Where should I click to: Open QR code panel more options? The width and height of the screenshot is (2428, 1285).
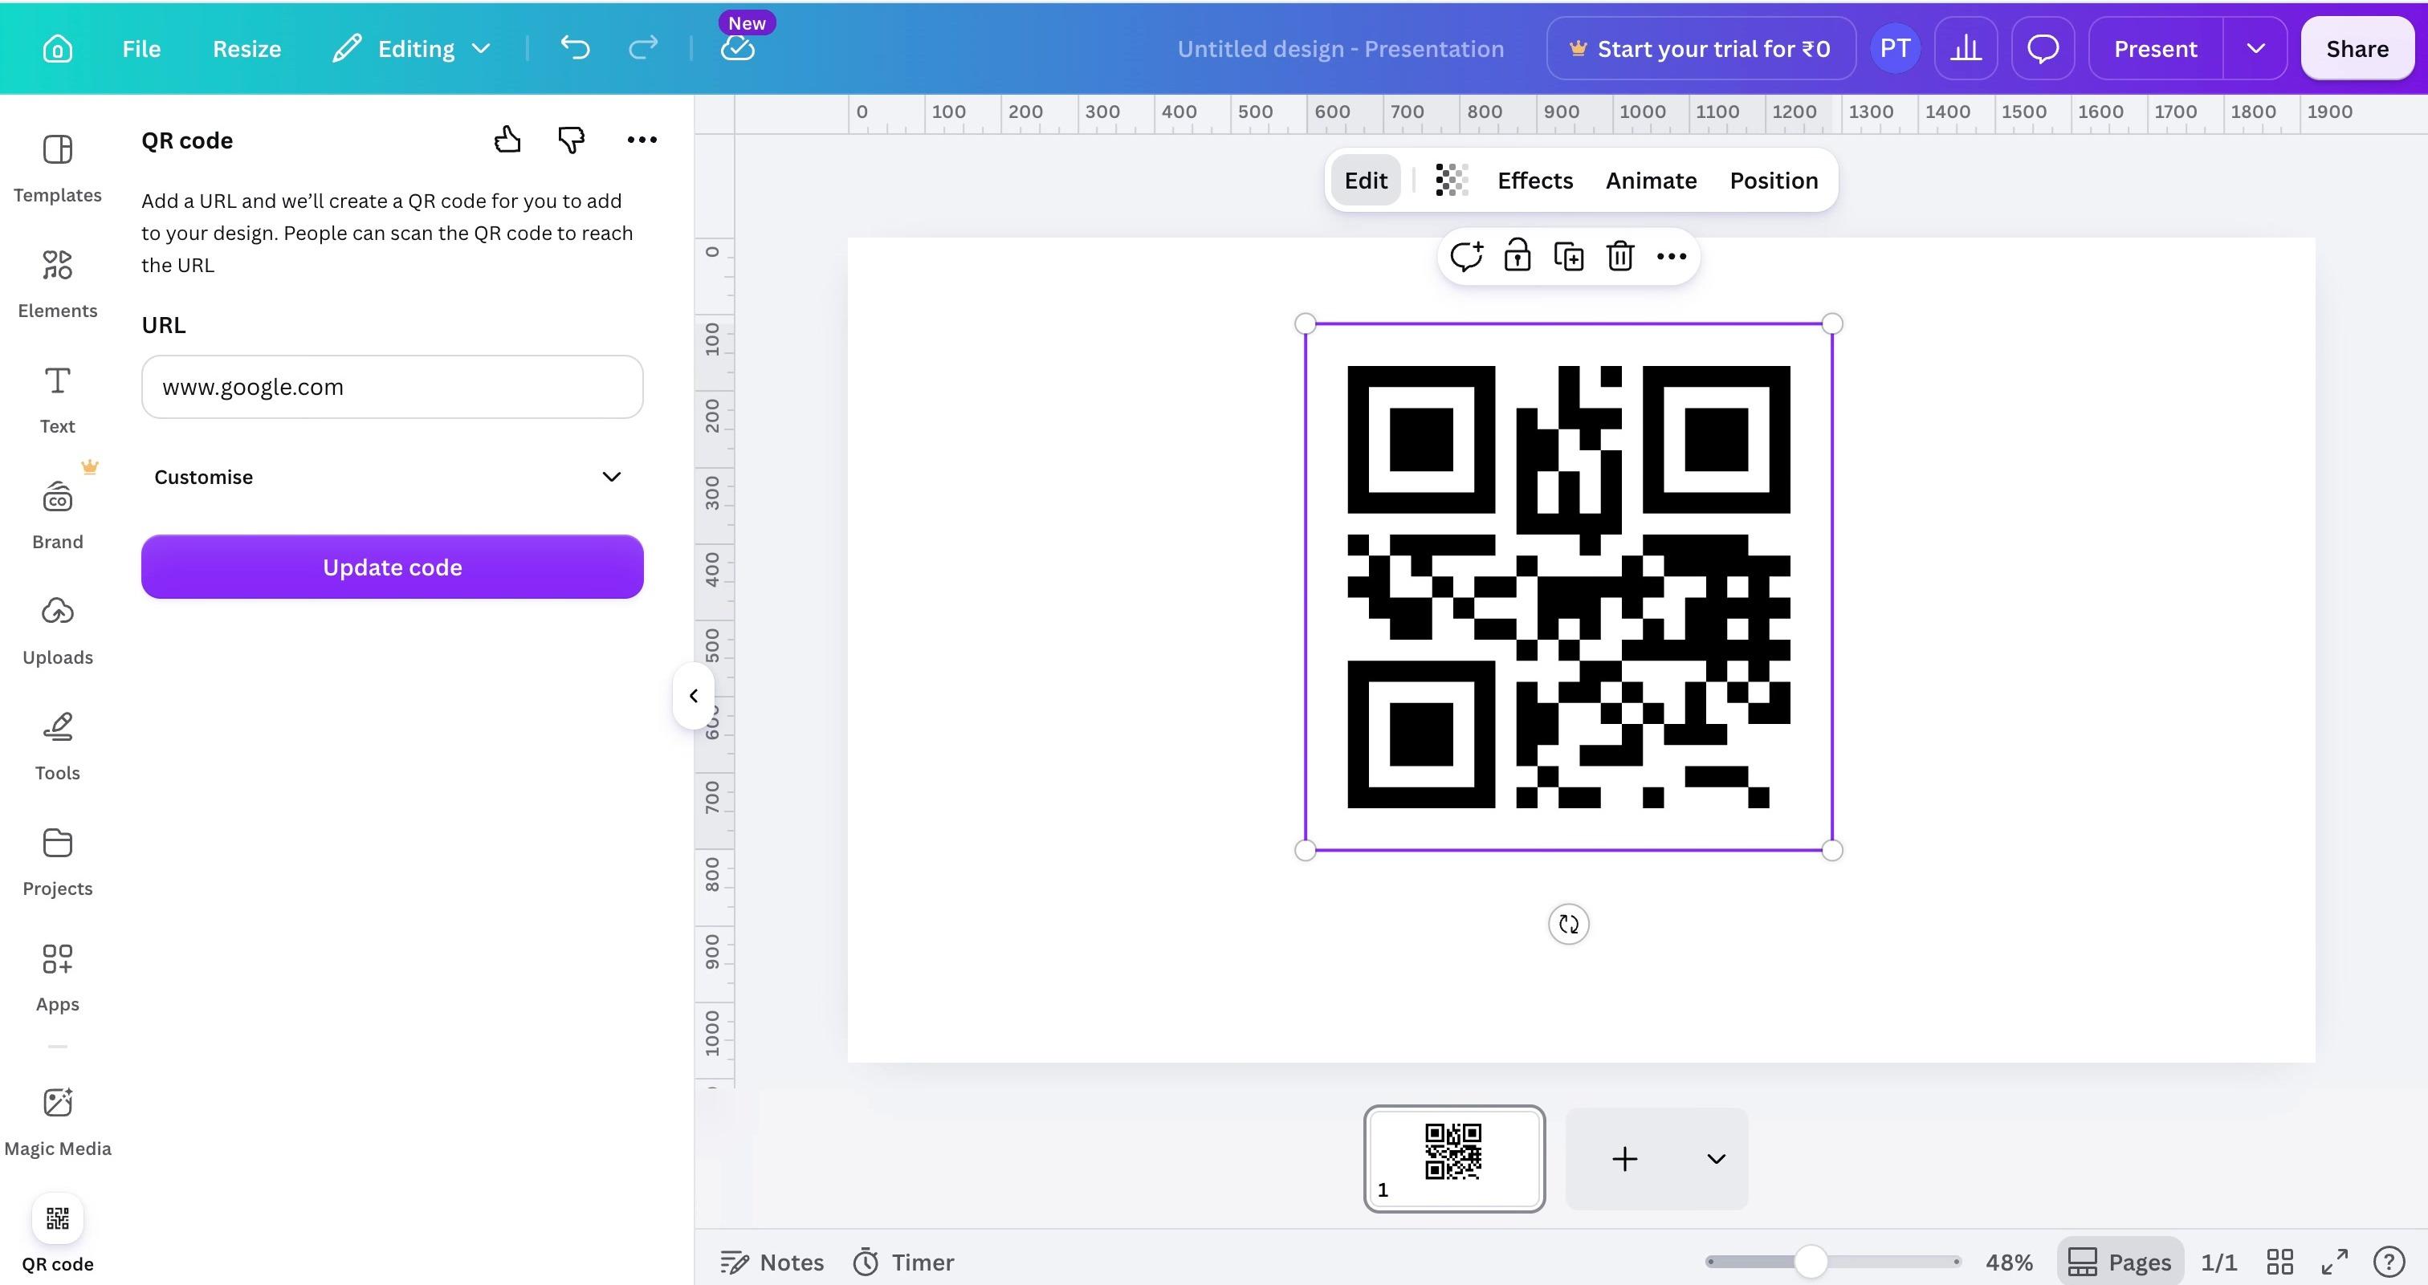click(x=642, y=140)
